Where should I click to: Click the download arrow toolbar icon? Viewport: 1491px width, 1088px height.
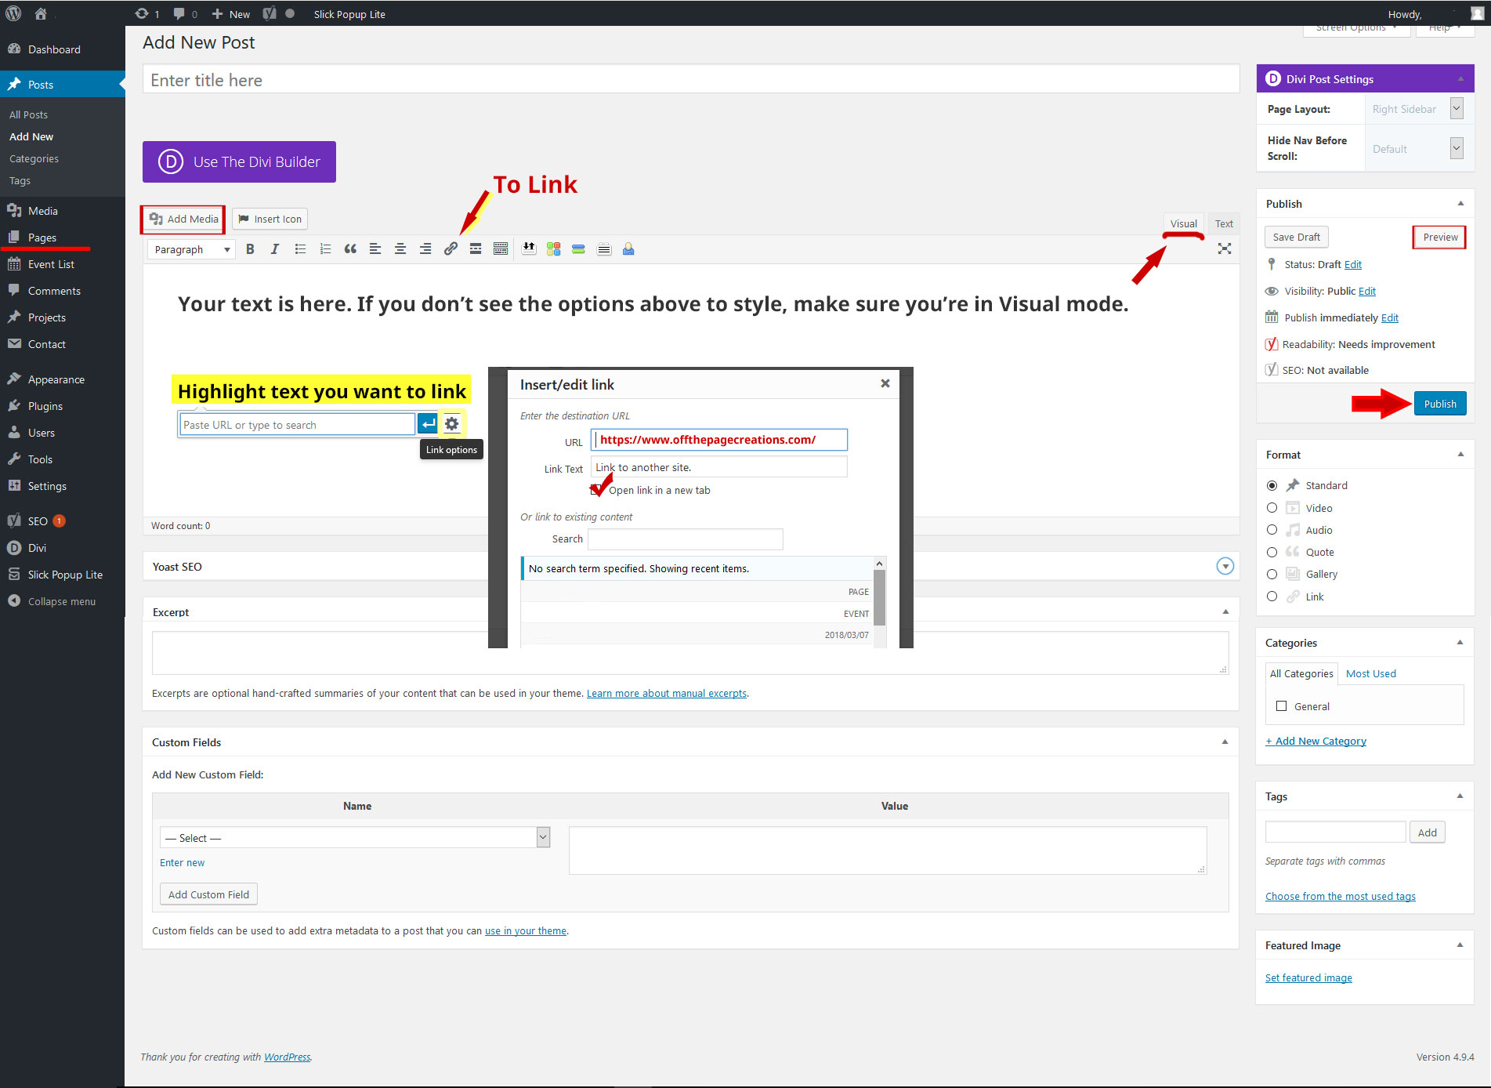pyautogui.click(x=529, y=249)
